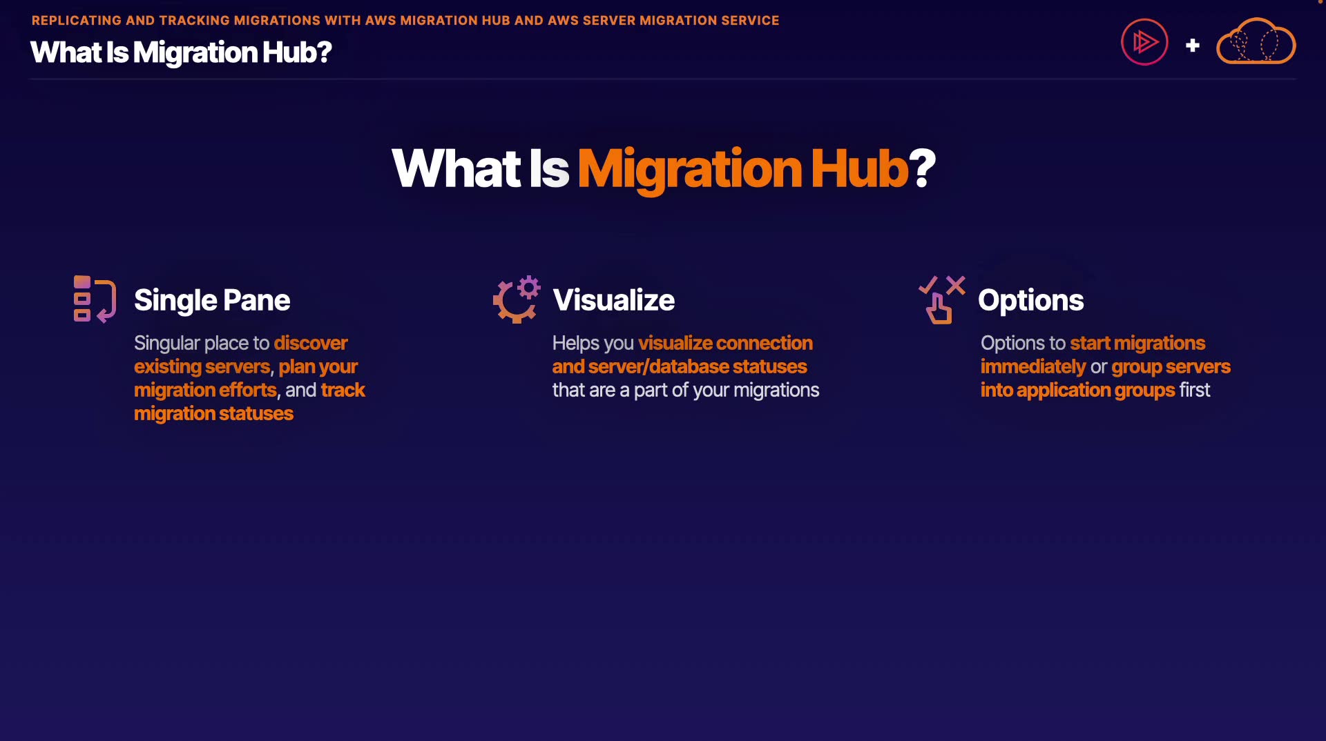Click 'Helps you visualize connection' line
This screenshot has height=741, width=1326.
pos(682,343)
